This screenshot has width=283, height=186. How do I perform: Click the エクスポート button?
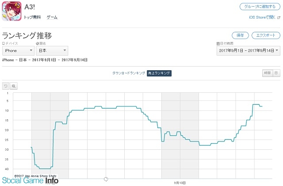click(266, 35)
